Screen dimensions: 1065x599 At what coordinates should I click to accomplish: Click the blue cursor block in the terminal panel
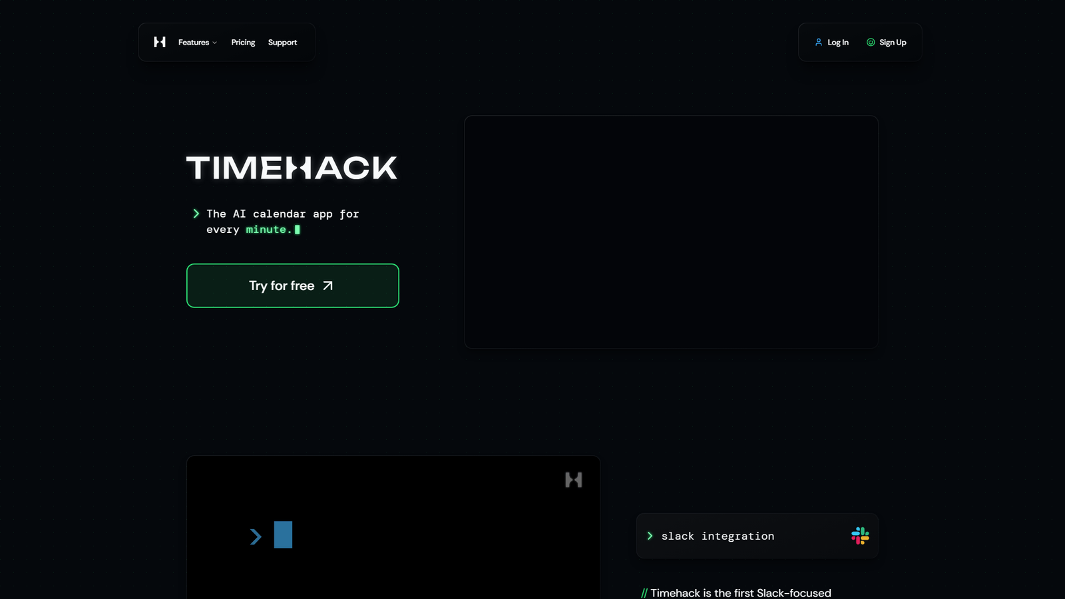coord(284,535)
